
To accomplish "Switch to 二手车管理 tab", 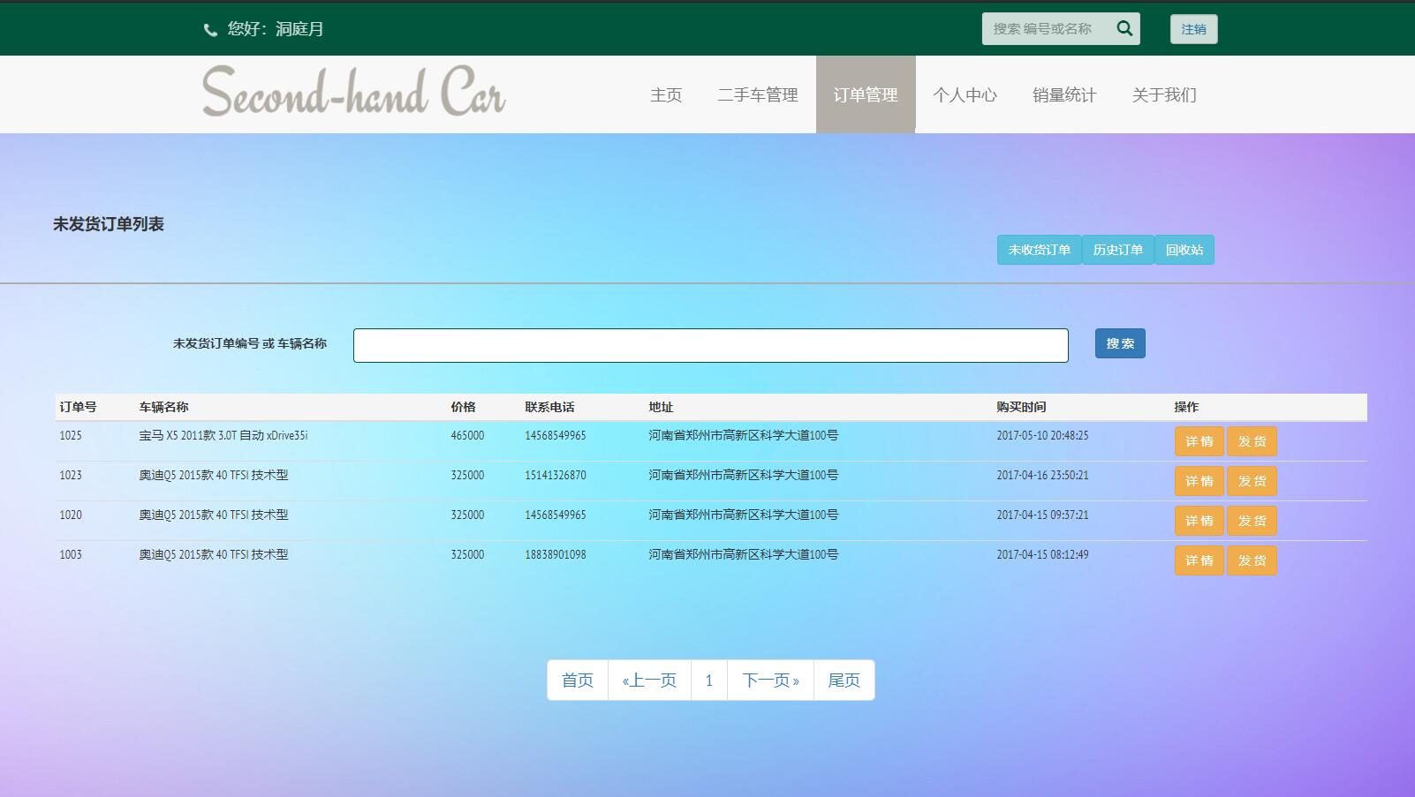I will tap(758, 94).
